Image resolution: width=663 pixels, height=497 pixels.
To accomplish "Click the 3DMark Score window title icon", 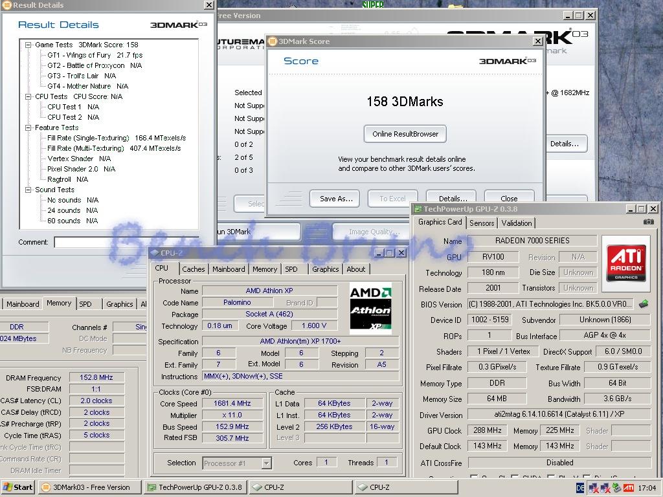I will click(273, 41).
